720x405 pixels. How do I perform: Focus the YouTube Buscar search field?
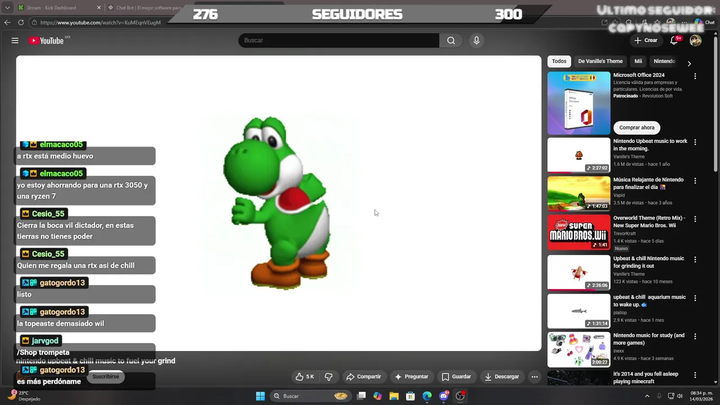click(x=339, y=40)
